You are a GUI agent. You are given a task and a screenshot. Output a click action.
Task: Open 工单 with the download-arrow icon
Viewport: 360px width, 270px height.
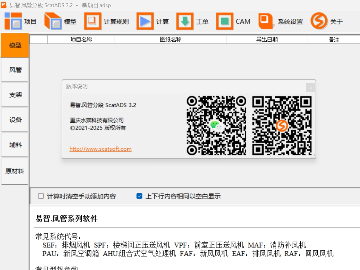pos(185,21)
